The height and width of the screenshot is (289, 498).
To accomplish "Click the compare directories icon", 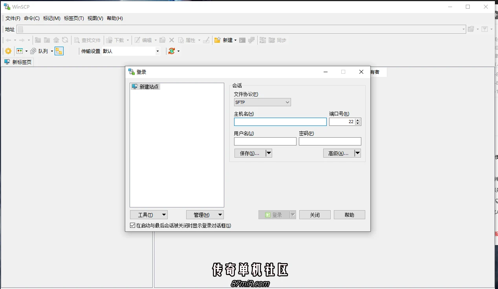I will coord(263,40).
